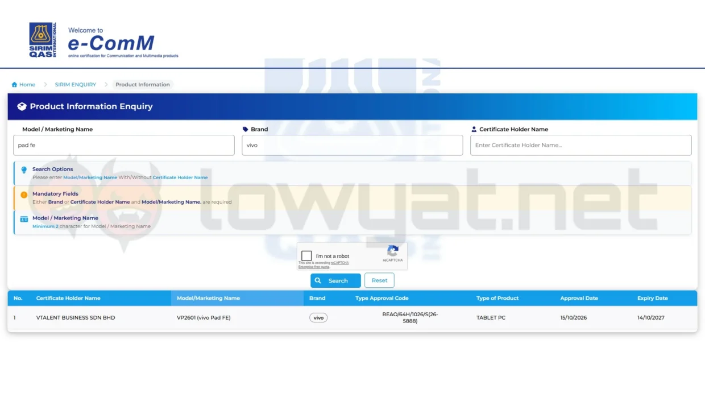Select the TABLET PC product type cell
This screenshot has height=397, width=705.
pyautogui.click(x=491, y=318)
